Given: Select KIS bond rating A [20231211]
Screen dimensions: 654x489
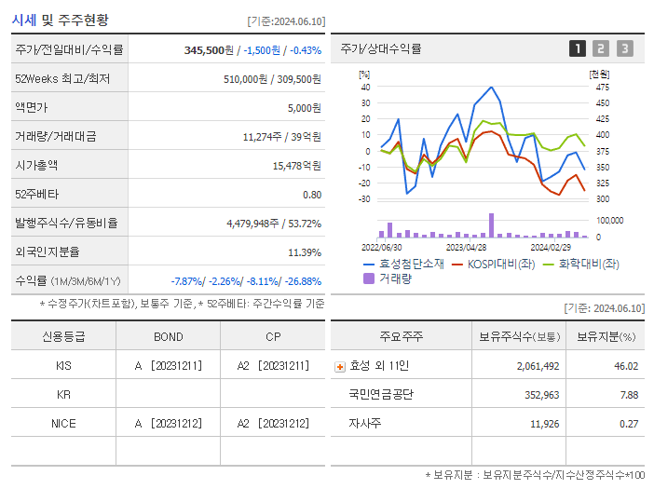Looking at the screenshot, I should click(168, 366).
